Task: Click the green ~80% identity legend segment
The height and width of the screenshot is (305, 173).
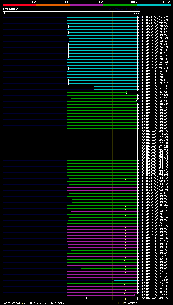Action: click(120, 5)
